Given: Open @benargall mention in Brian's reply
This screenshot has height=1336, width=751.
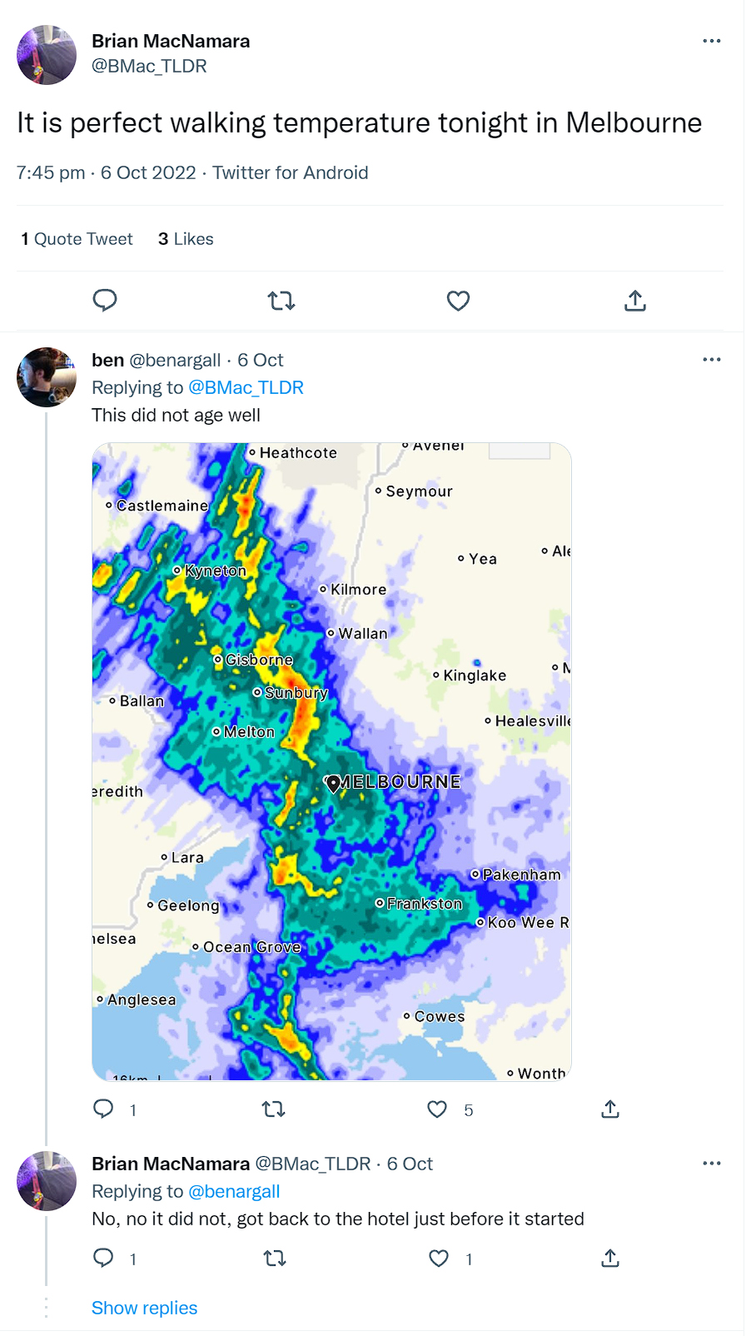Looking at the screenshot, I should point(236,1191).
